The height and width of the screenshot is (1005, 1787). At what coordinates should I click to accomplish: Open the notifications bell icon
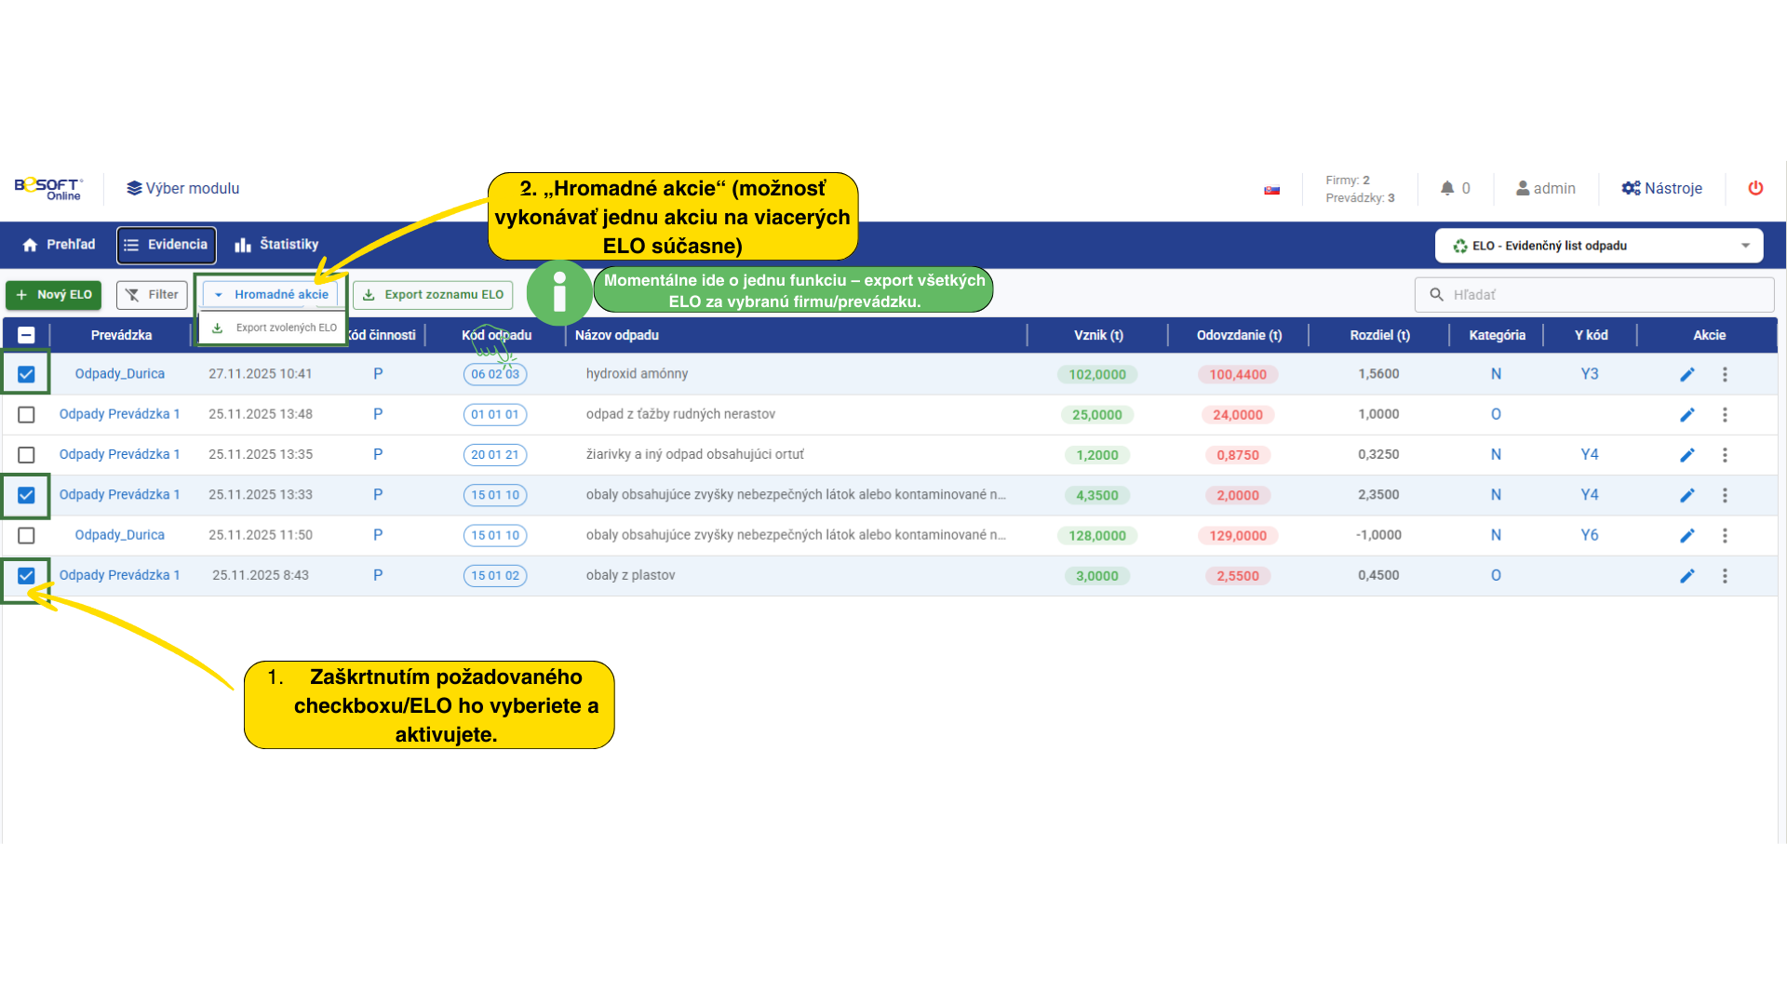[x=1447, y=188]
